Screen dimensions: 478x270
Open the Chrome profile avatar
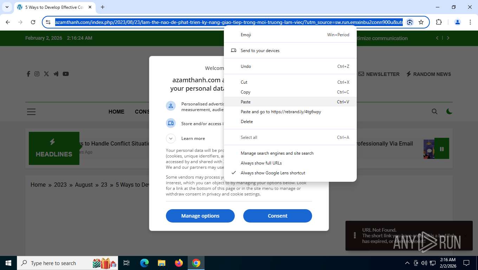tap(458, 22)
